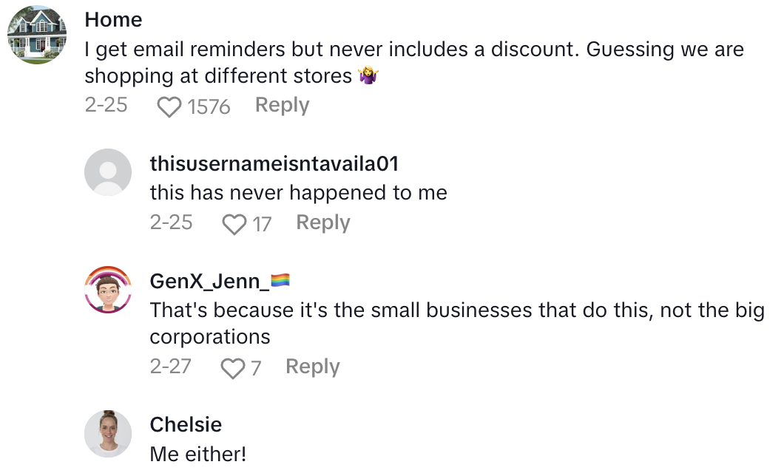784x473 pixels.
Task: Click Chelsie's "Me either!" comment text
Action: tap(197, 454)
